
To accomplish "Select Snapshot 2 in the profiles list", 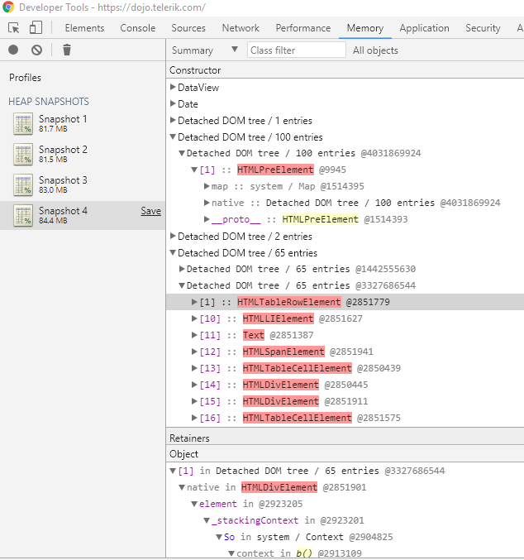I will coord(63,150).
